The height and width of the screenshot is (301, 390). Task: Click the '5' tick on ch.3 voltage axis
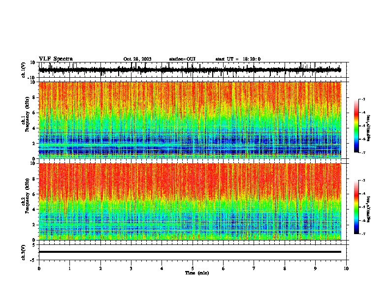pos(34,245)
